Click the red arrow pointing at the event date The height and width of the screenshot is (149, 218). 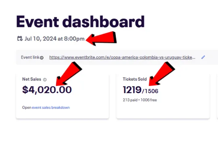point(101,39)
